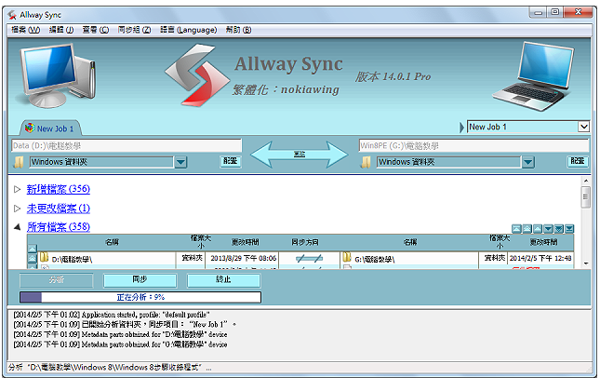Click the right 配置 button
This screenshot has width=600, height=378.
pos(577,161)
